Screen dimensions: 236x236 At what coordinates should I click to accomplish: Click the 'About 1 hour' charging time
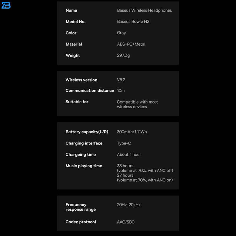[x=129, y=155]
